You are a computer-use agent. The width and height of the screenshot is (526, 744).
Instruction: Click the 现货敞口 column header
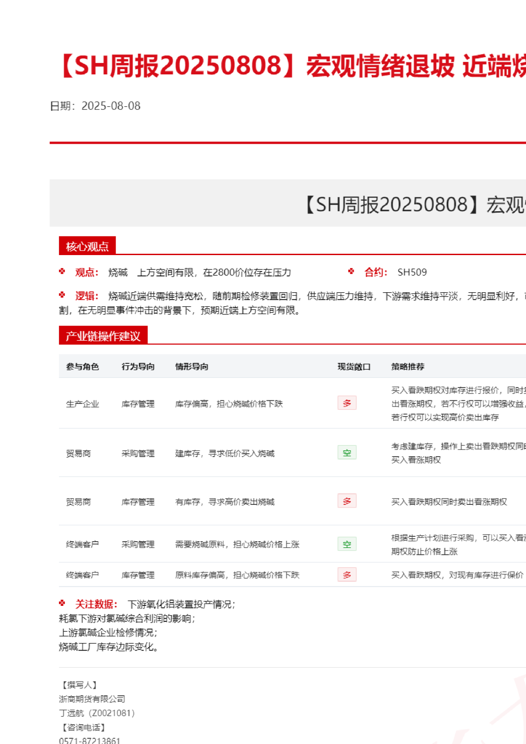pos(354,367)
